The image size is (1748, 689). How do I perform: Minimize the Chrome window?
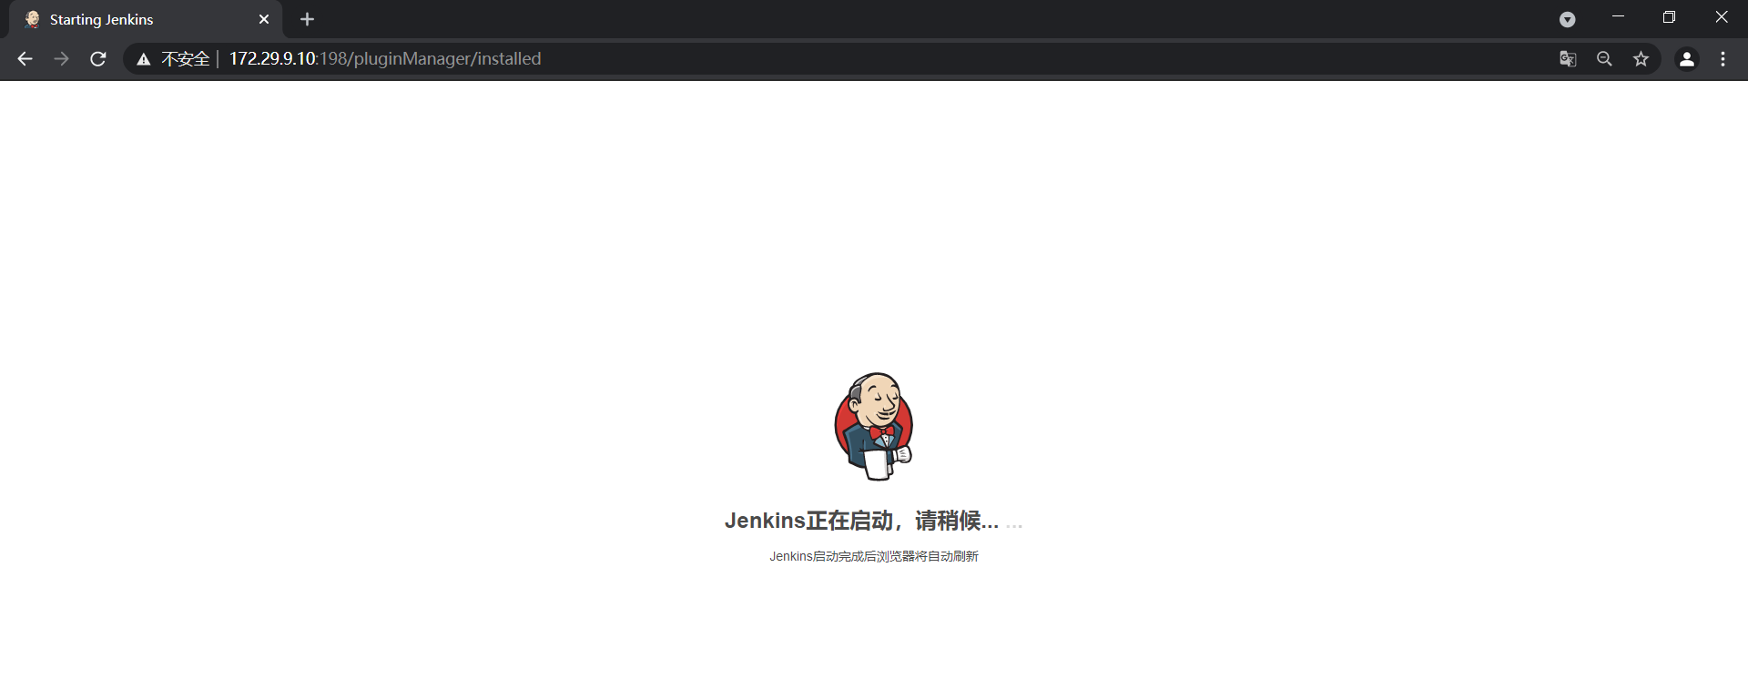click(x=1618, y=16)
